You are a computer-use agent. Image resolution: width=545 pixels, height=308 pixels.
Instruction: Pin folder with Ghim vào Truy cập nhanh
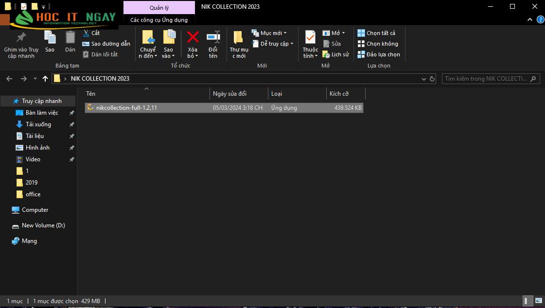(21, 45)
